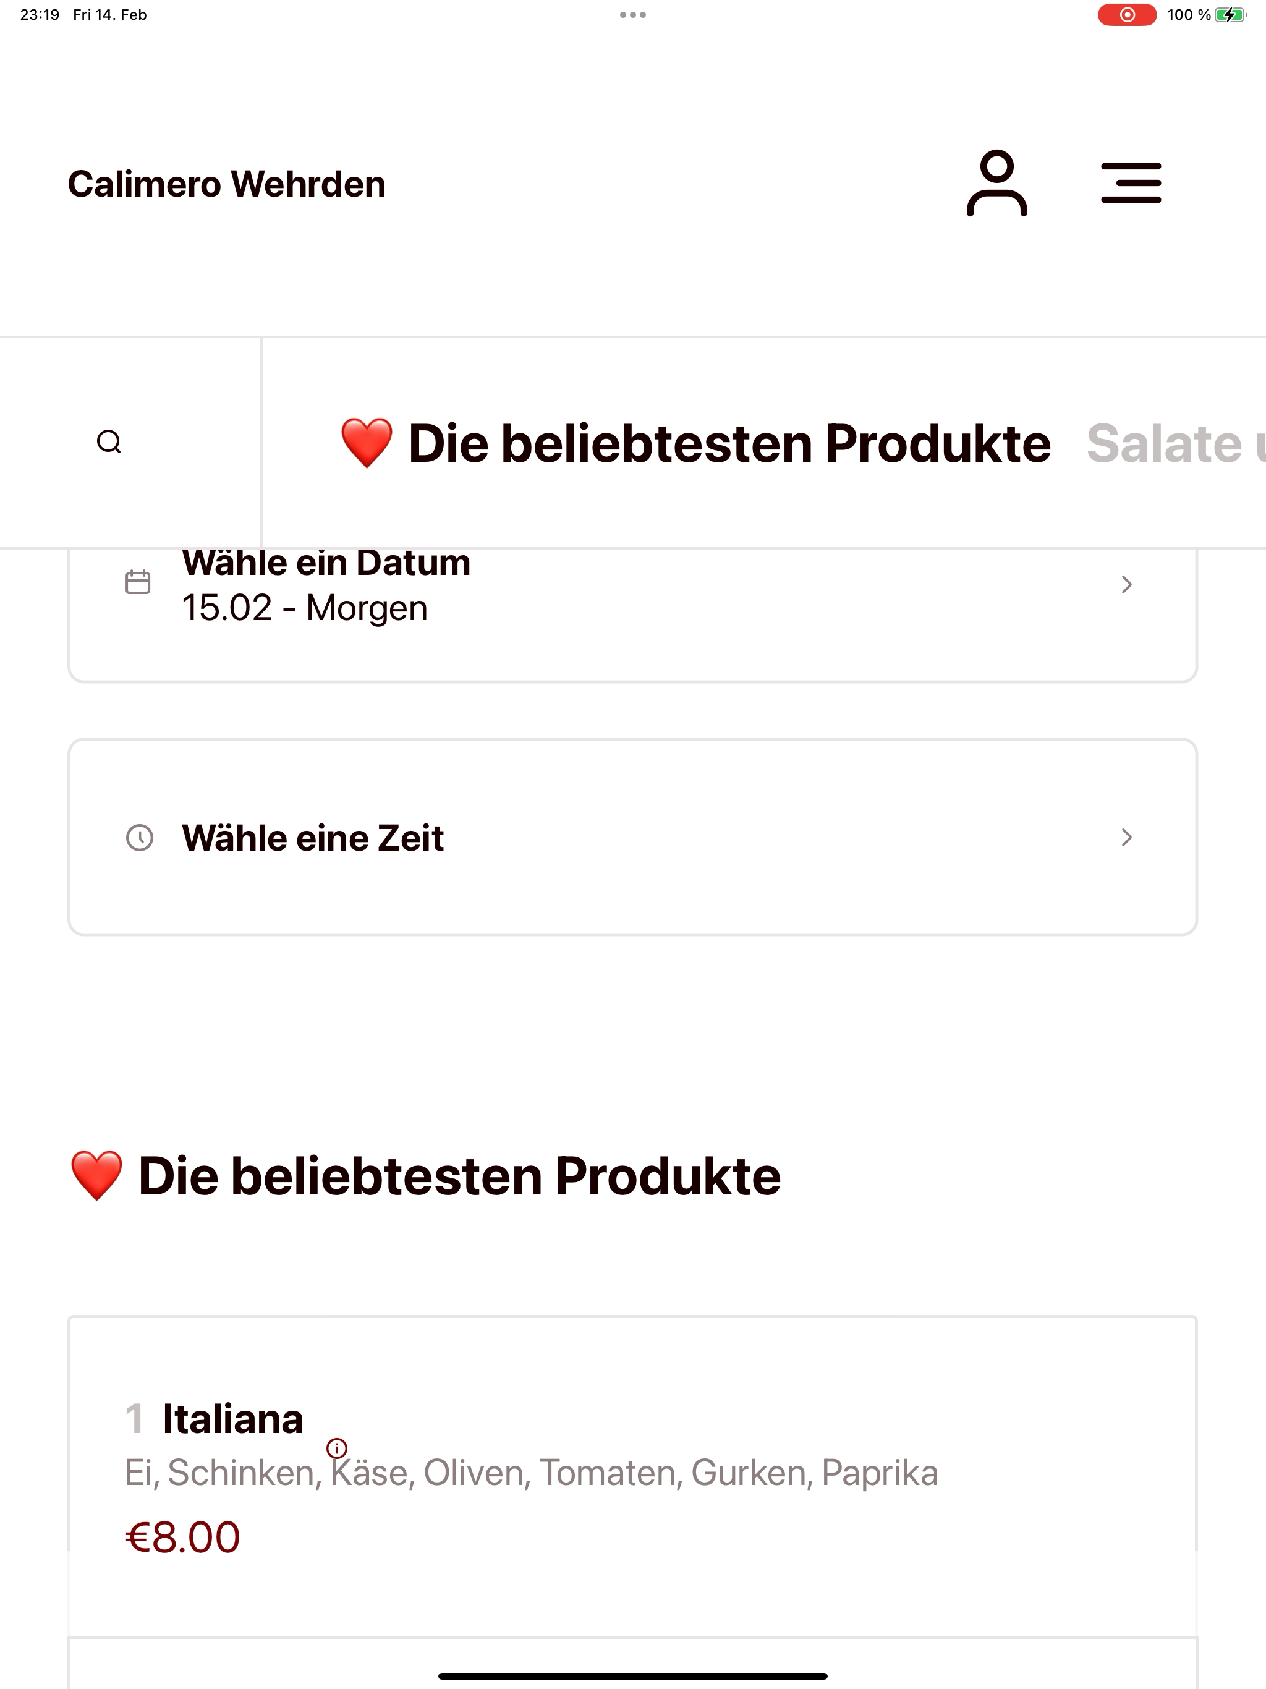Screen dimensions: 1266x1689
Task: Tap the search magnifier icon
Action: tap(109, 442)
